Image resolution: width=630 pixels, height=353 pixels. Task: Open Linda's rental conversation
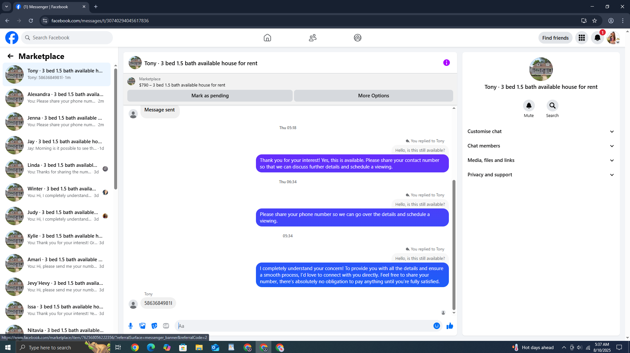[x=56, y=168]
